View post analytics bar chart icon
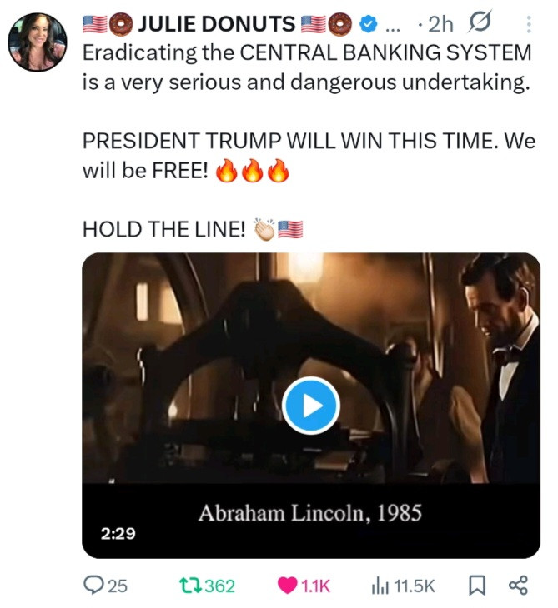This screenshot has height=608, width=558. pos(380,586)
